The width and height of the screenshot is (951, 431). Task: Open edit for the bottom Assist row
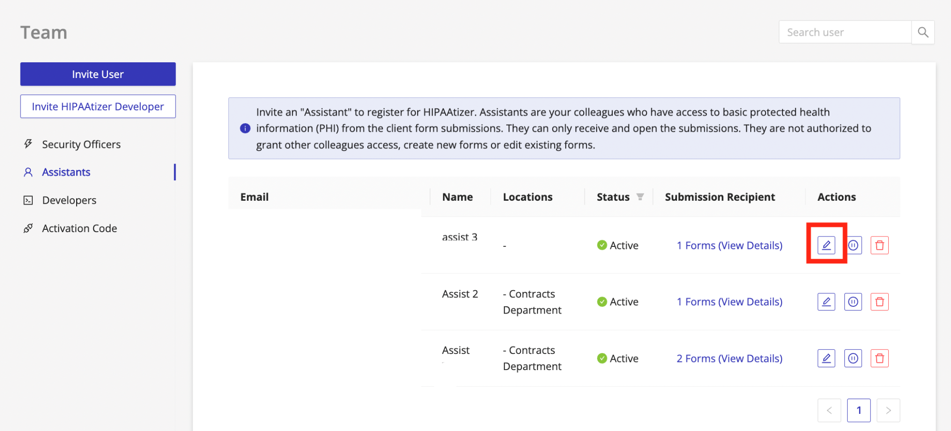(x=826, y=358)
